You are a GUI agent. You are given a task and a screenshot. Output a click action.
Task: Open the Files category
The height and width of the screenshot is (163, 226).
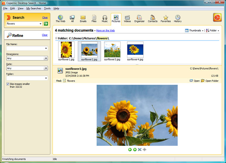[x=94, y=19]
